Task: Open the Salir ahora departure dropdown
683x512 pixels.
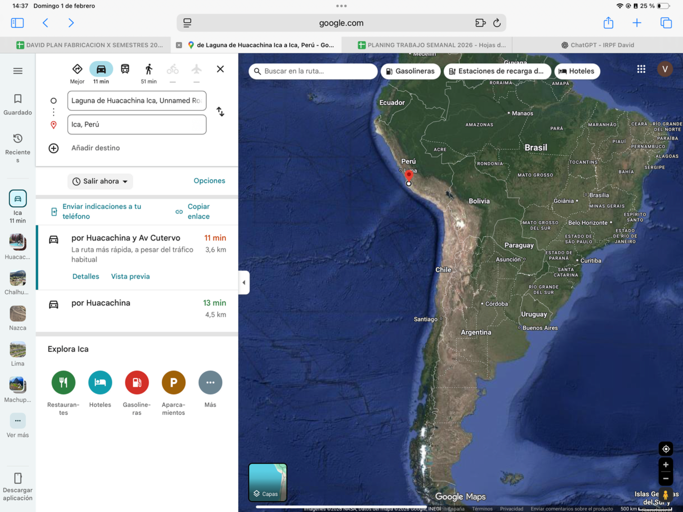Action: pyautogui.click(x=100, y=181)
